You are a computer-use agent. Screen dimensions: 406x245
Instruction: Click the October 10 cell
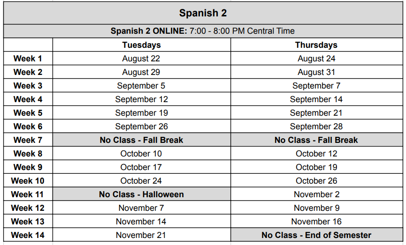(x=141, y=154)
